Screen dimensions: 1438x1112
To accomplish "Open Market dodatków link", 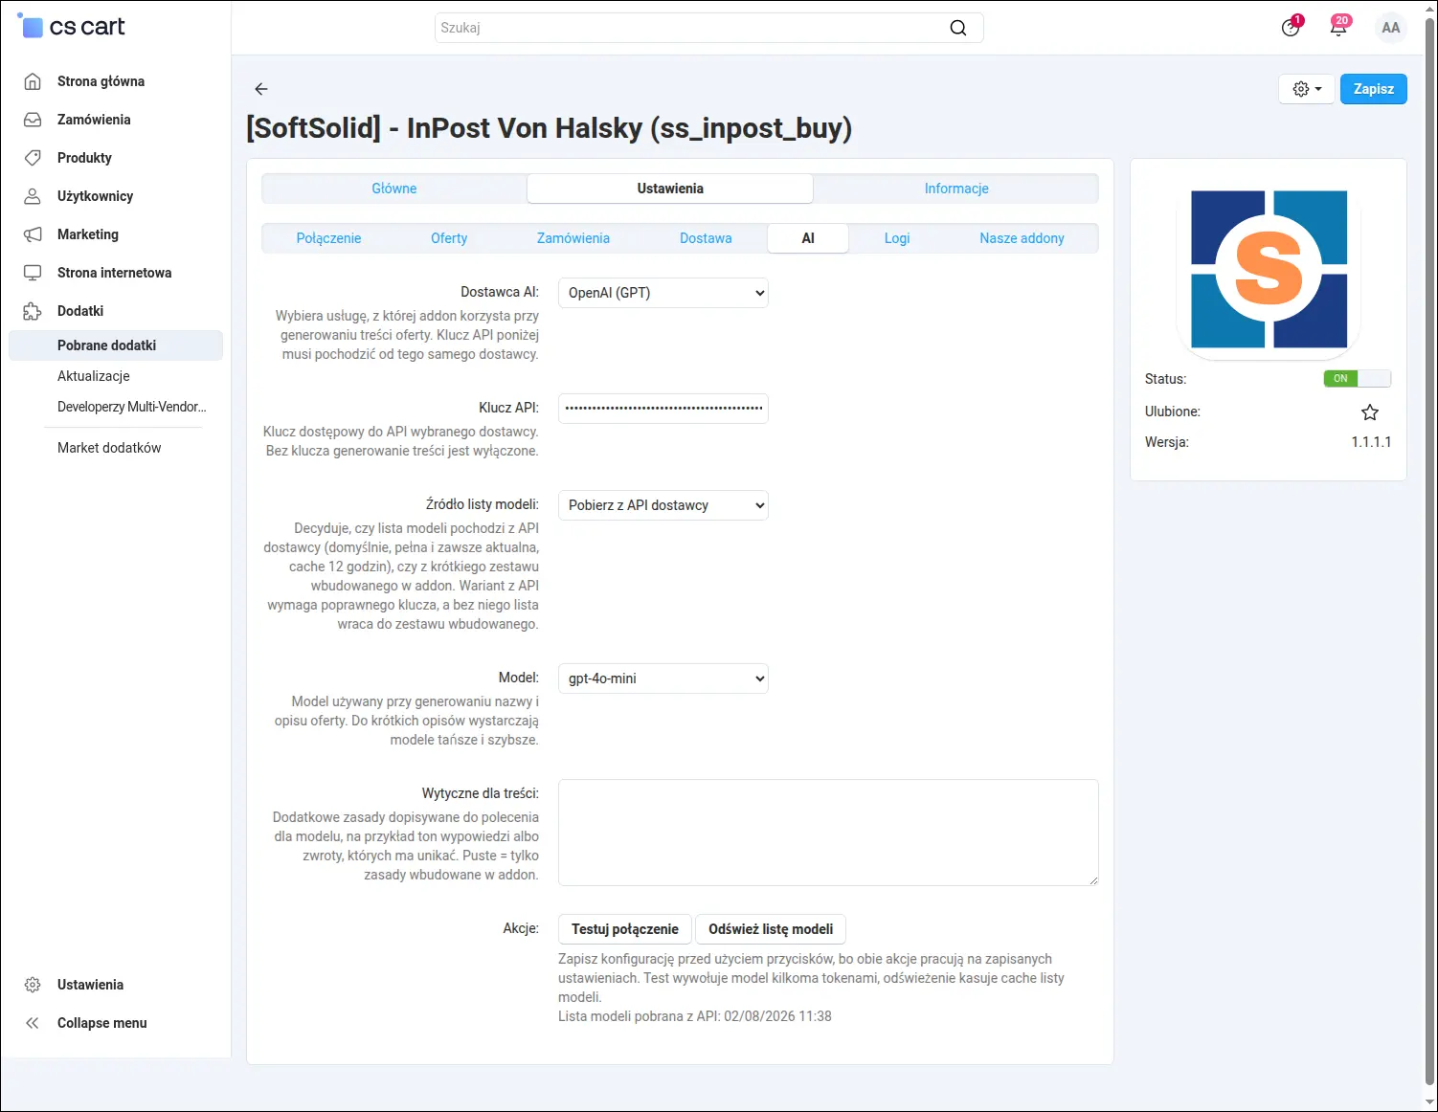I will (x=109, y=448).
